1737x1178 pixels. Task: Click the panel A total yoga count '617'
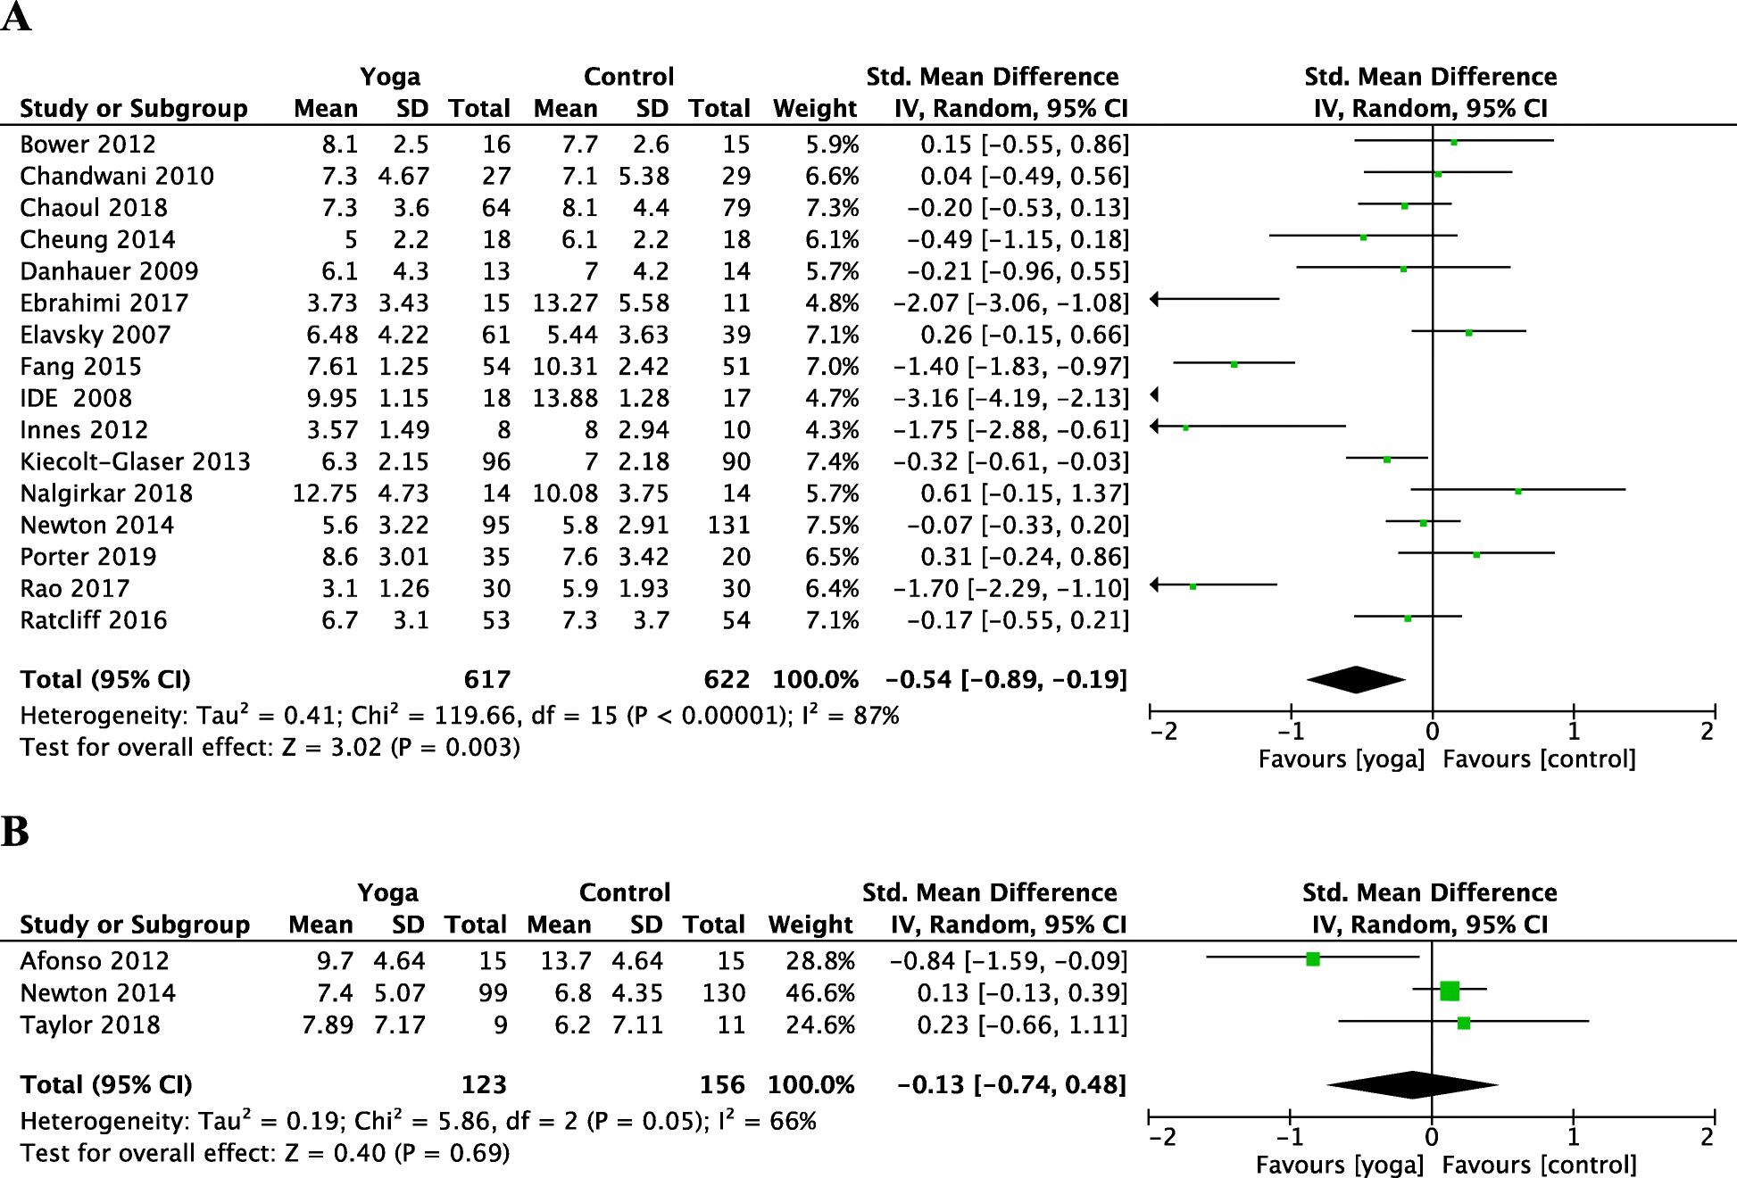coord(486,680)
